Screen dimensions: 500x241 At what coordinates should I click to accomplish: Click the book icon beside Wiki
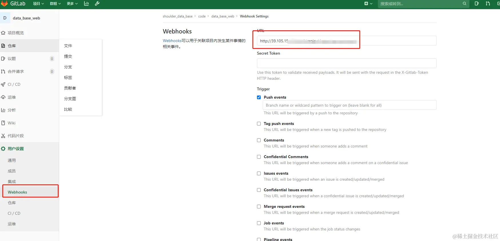[x=3, y=123]
